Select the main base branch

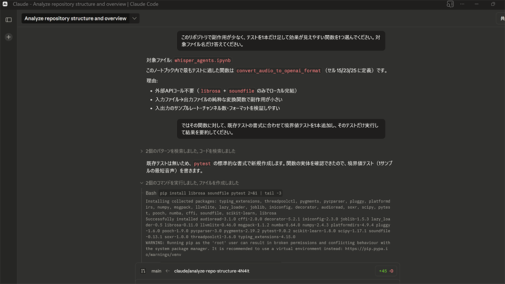click(x=156, y=271)
